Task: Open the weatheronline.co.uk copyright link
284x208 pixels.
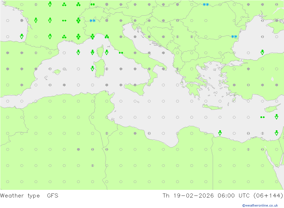Action: (x=260, y=205)
